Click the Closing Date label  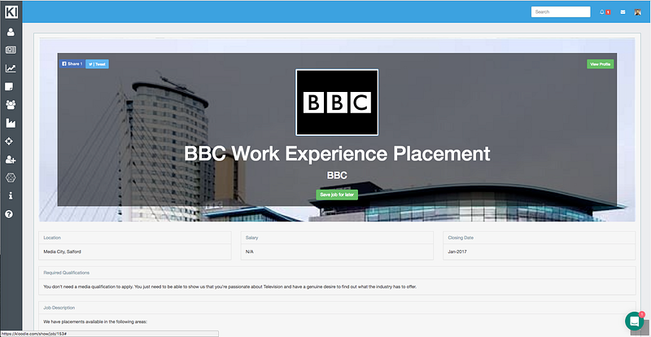(461, 238)
